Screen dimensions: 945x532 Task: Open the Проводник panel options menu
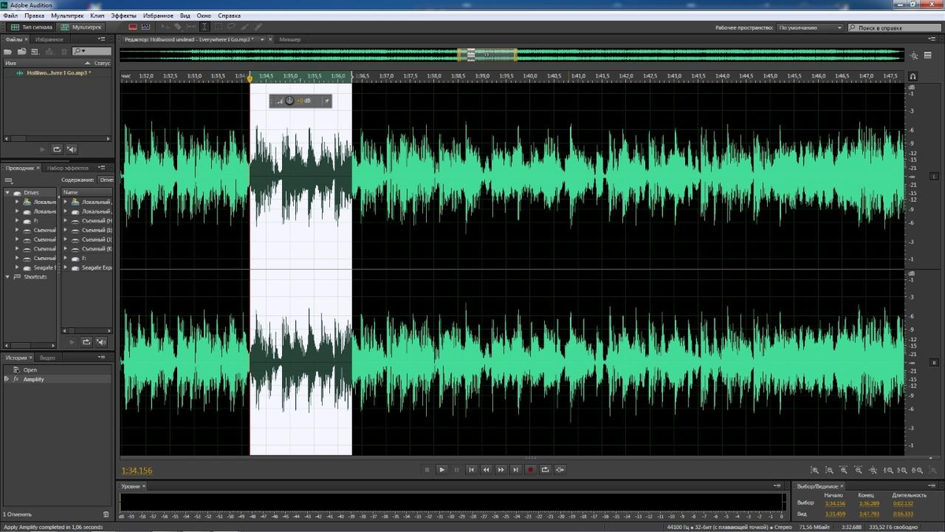[102, 168]
